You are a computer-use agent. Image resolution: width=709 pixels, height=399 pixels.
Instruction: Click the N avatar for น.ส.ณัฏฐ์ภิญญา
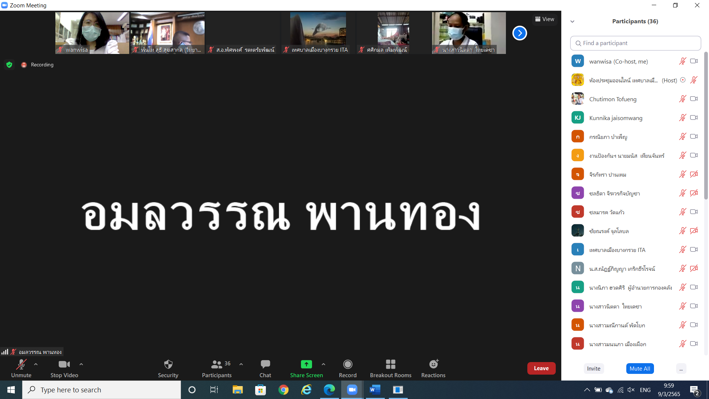pos(578,268)
